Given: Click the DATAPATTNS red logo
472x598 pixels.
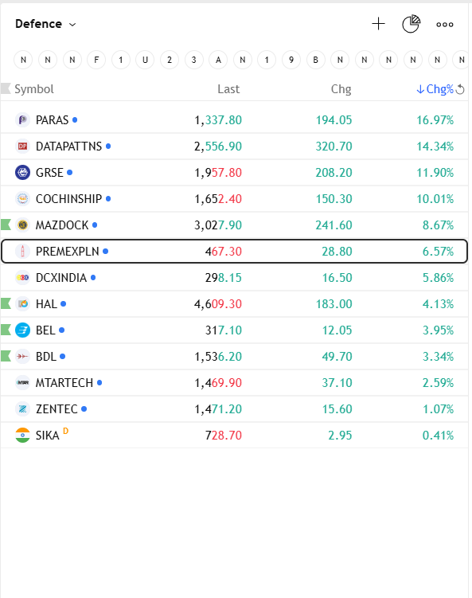Looking at the screenshot, I should (x=22, y=146).
